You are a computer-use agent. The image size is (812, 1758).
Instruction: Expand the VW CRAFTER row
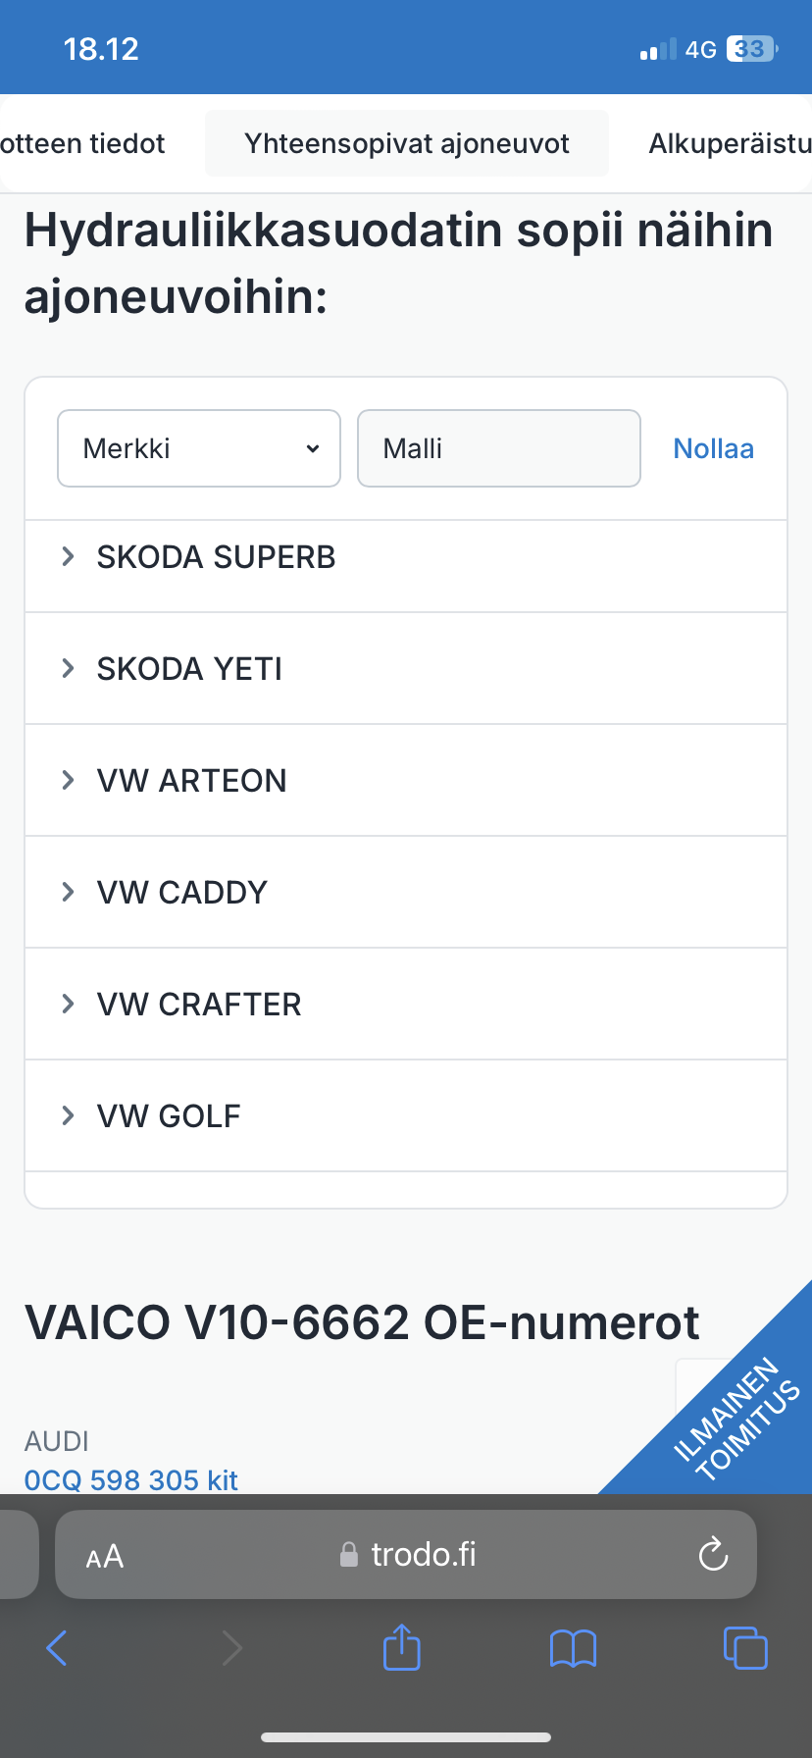pos(198,1005)
